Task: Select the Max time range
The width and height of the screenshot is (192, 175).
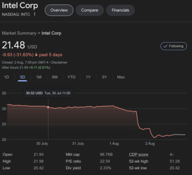Action: (x=121, y=77)
